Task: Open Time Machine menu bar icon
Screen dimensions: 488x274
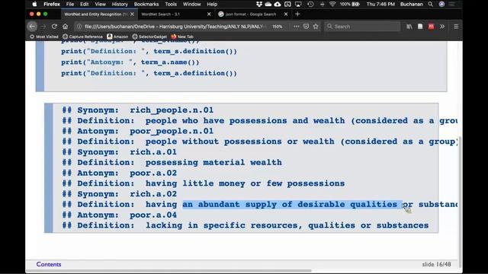Action: (x=310, y=4)
